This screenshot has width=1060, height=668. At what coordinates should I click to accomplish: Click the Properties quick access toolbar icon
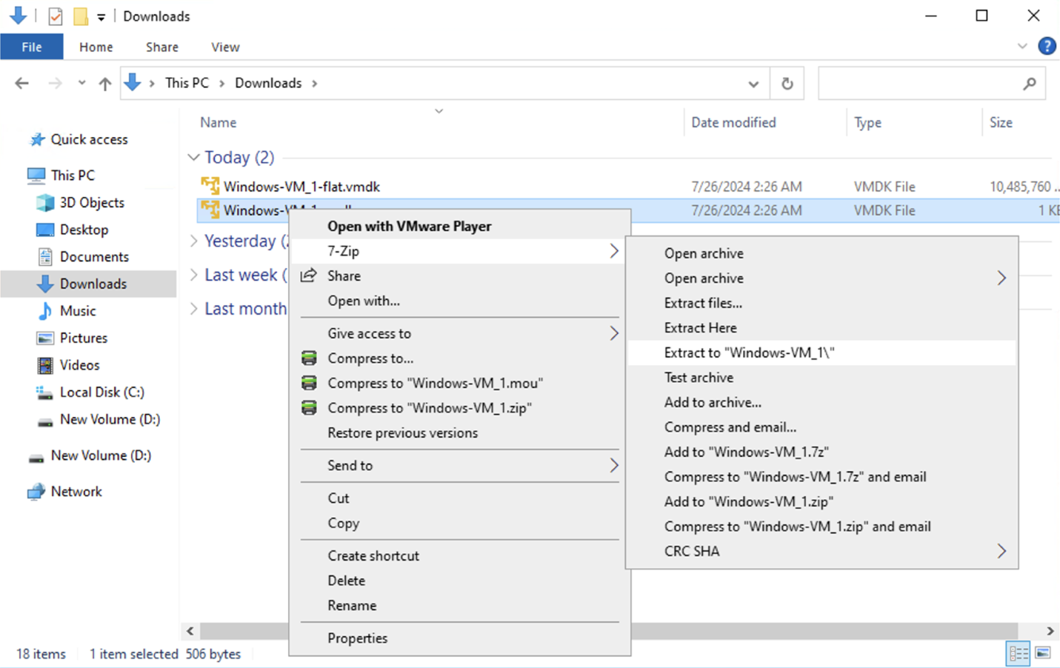(x=56, y=16)
